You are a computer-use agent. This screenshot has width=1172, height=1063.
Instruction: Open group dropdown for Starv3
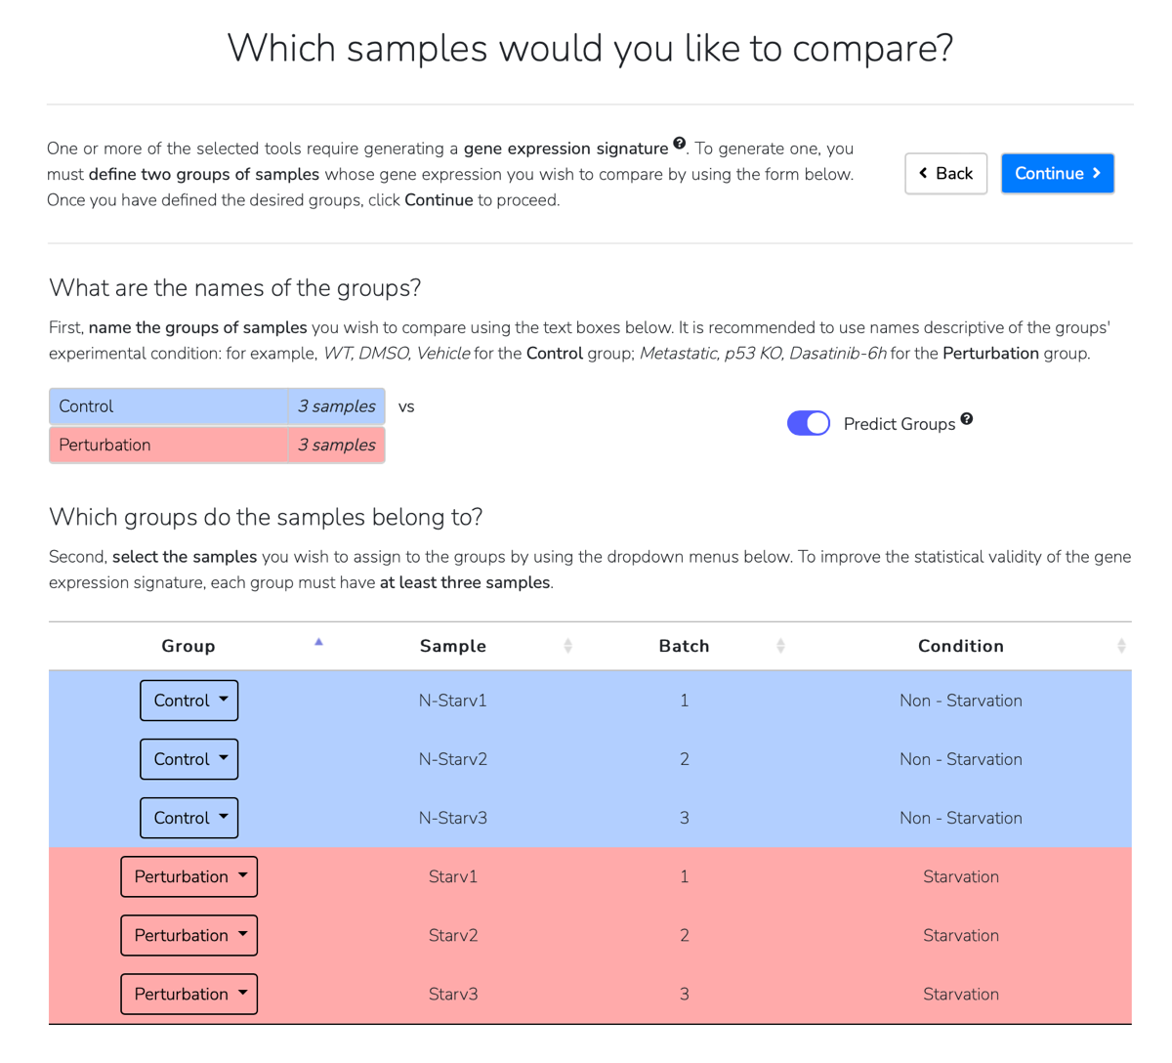(189, 994)
